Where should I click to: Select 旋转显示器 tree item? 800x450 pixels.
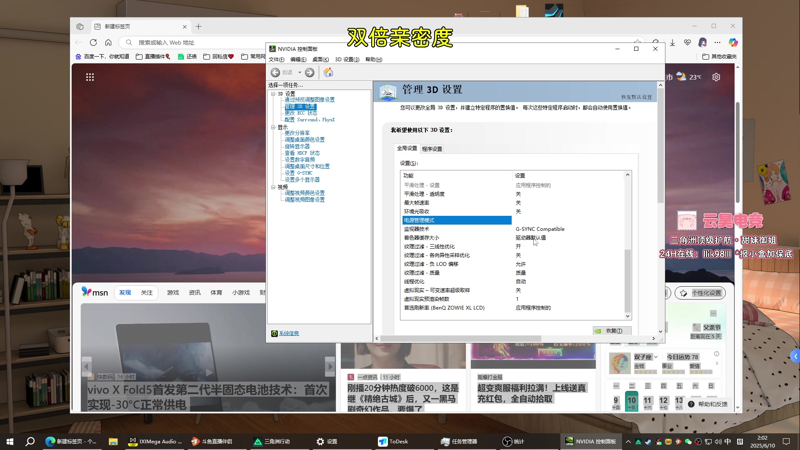[x=297, y=147]
